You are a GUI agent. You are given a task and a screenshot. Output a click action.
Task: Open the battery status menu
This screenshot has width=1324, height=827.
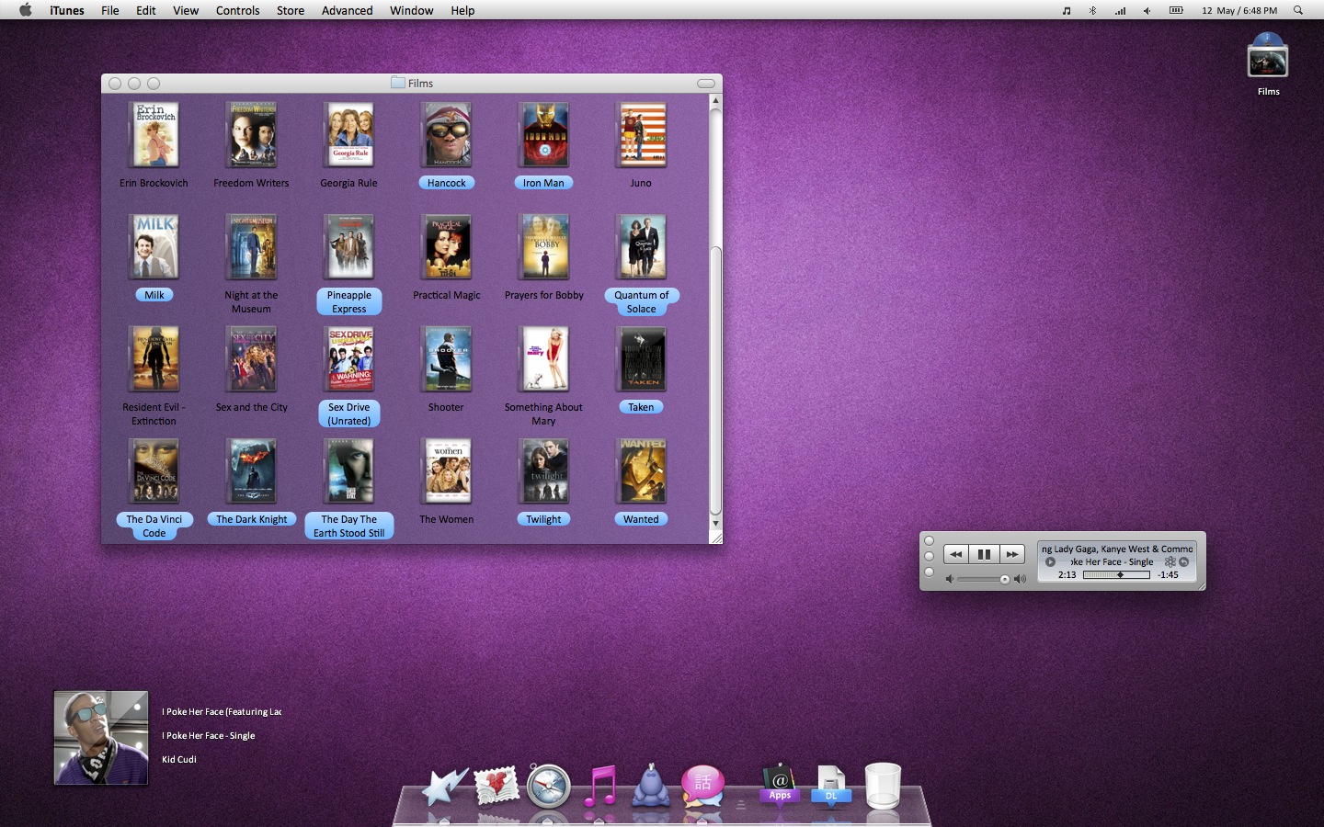1176,10
